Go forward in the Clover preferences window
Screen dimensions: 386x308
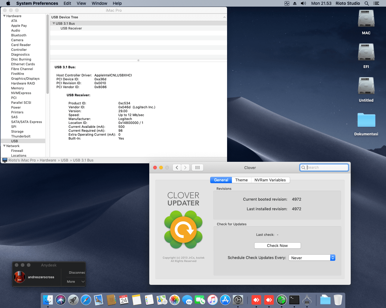point(185,168)
